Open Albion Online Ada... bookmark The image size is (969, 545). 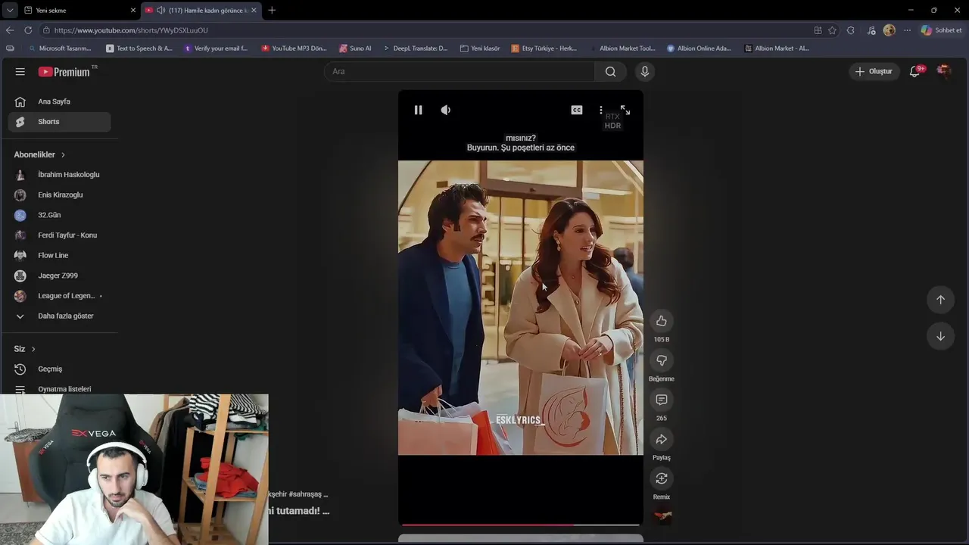[x=699, y=48]
